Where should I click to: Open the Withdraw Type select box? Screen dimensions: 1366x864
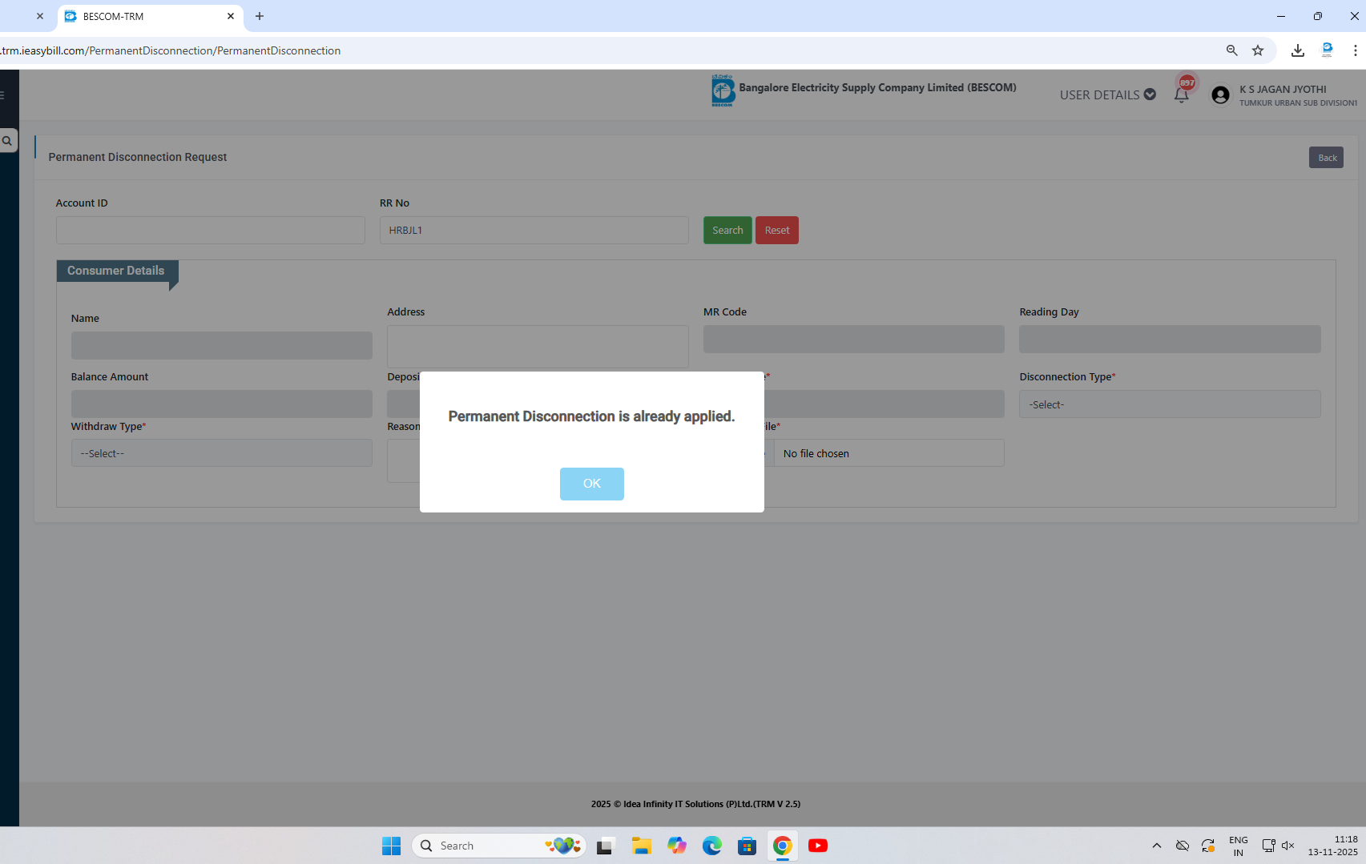coord(221,453)
